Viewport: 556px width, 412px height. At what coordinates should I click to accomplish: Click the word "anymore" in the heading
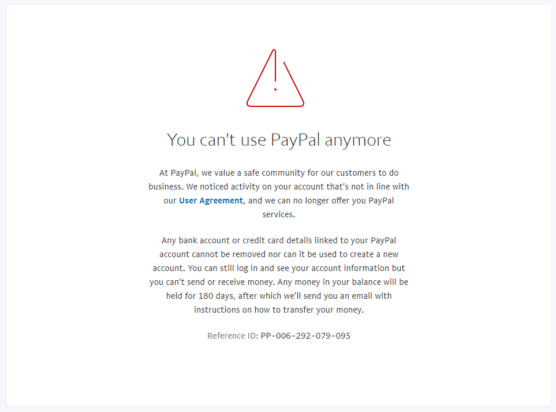(358, 140)
